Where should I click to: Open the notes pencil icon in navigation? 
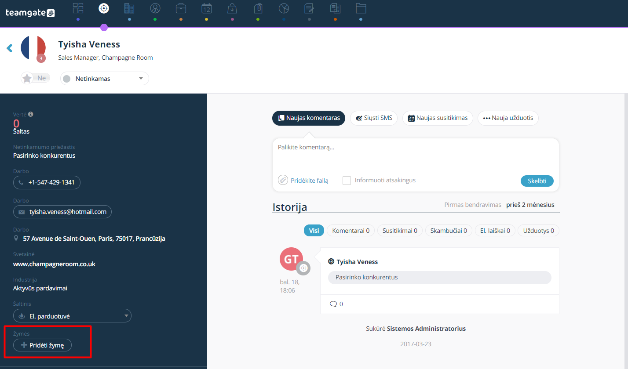[310, 8]
